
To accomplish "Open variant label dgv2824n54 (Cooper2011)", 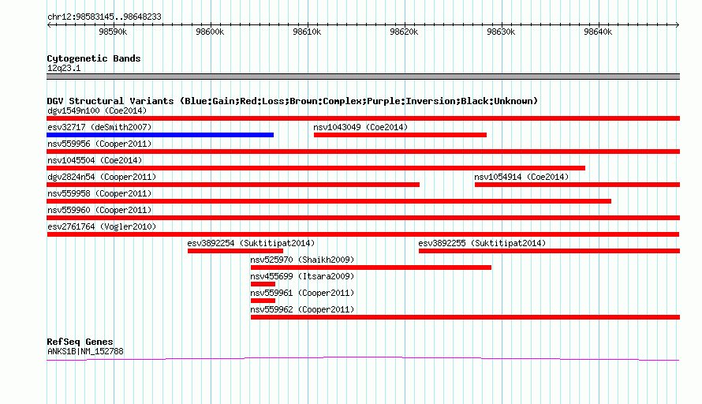I will tap(102, 177).
